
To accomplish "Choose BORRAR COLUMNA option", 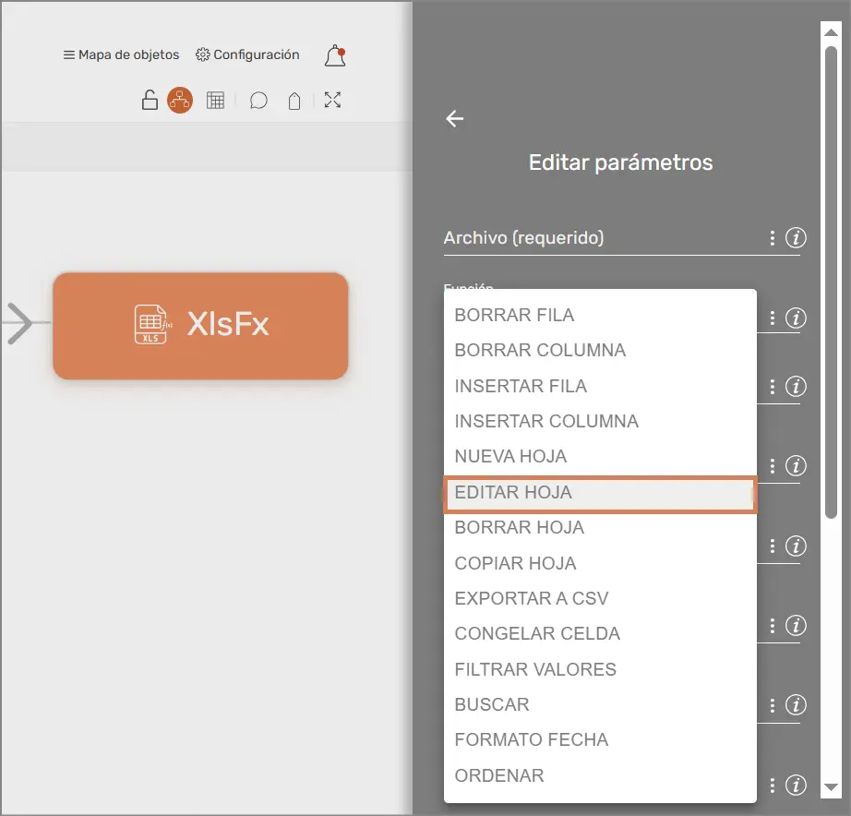I will click(x=600, y=350).
